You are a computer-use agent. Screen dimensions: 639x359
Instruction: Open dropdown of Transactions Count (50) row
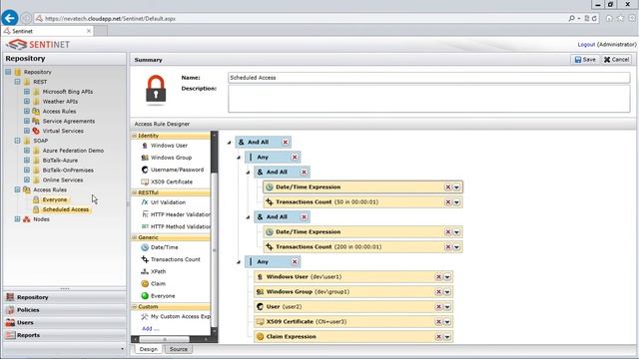point(456,201)
